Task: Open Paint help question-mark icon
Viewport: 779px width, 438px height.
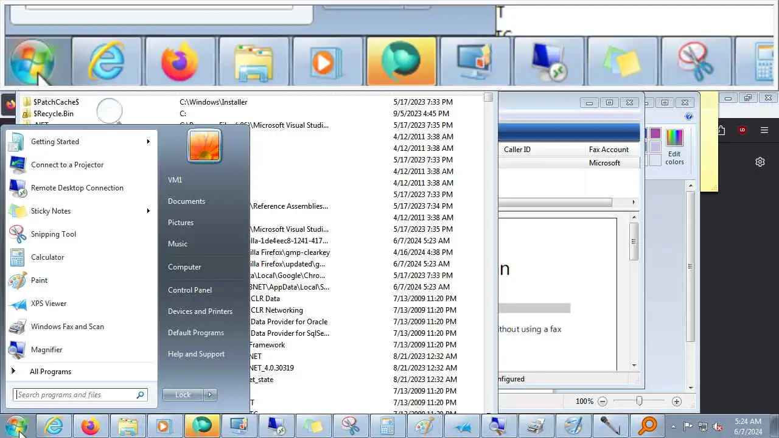Action: [x=689, y=116]
